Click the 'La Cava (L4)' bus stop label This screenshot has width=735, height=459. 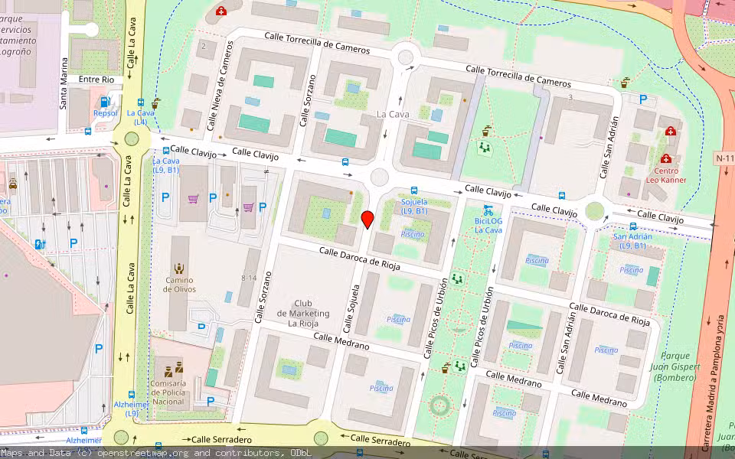tap(141, 118)
